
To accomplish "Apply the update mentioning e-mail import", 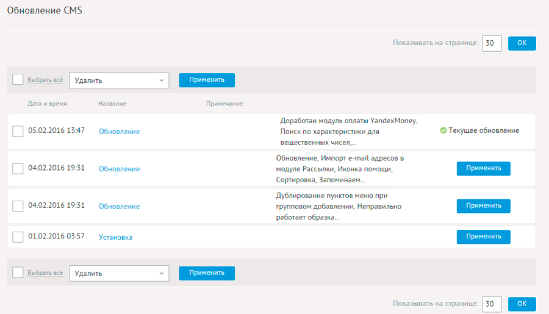I will tap(483, 168).
